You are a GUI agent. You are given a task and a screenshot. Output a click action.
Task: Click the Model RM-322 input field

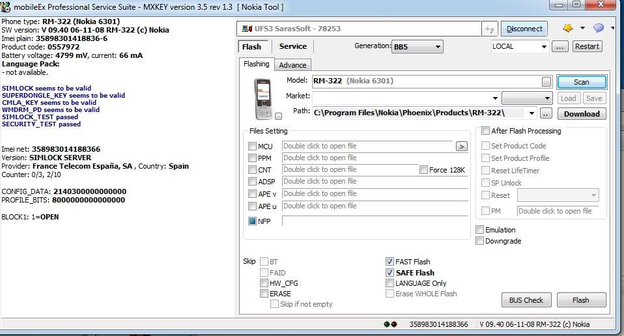coord(433,81)
